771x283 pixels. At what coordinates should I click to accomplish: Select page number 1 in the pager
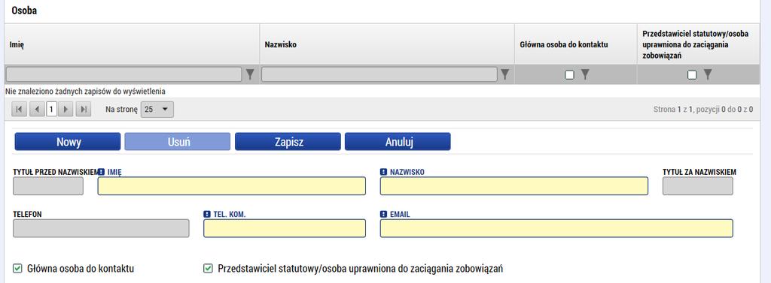click(51, 109)
